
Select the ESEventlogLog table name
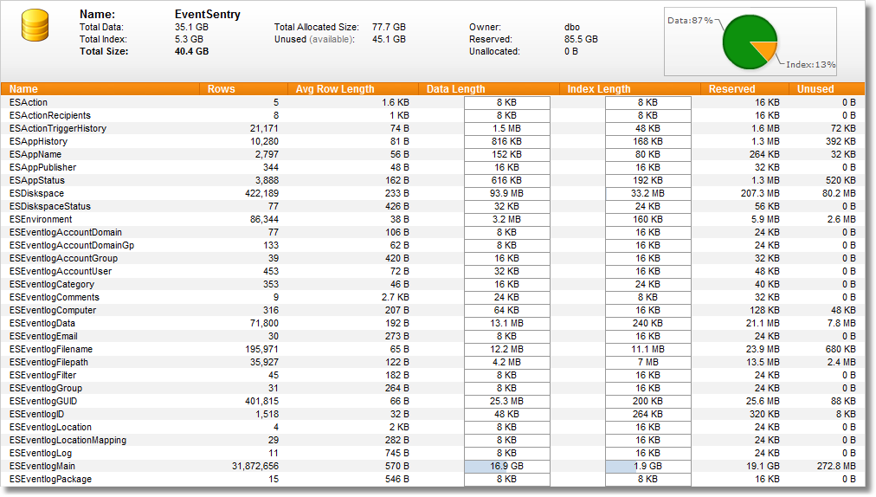pyautogui.click(x=40, y=454)
